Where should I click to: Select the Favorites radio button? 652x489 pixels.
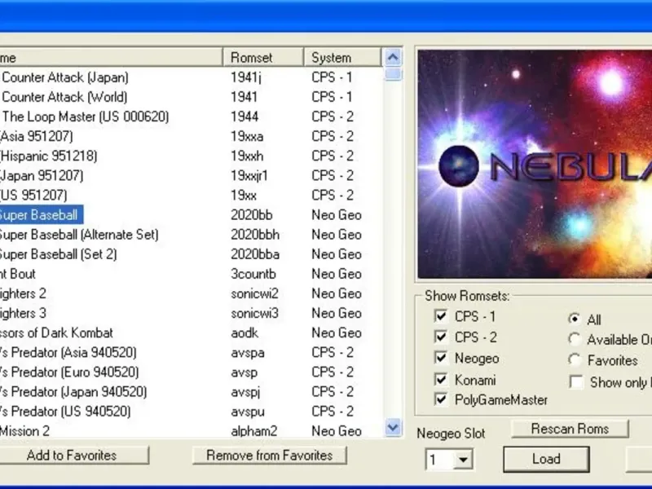(575, 359)
